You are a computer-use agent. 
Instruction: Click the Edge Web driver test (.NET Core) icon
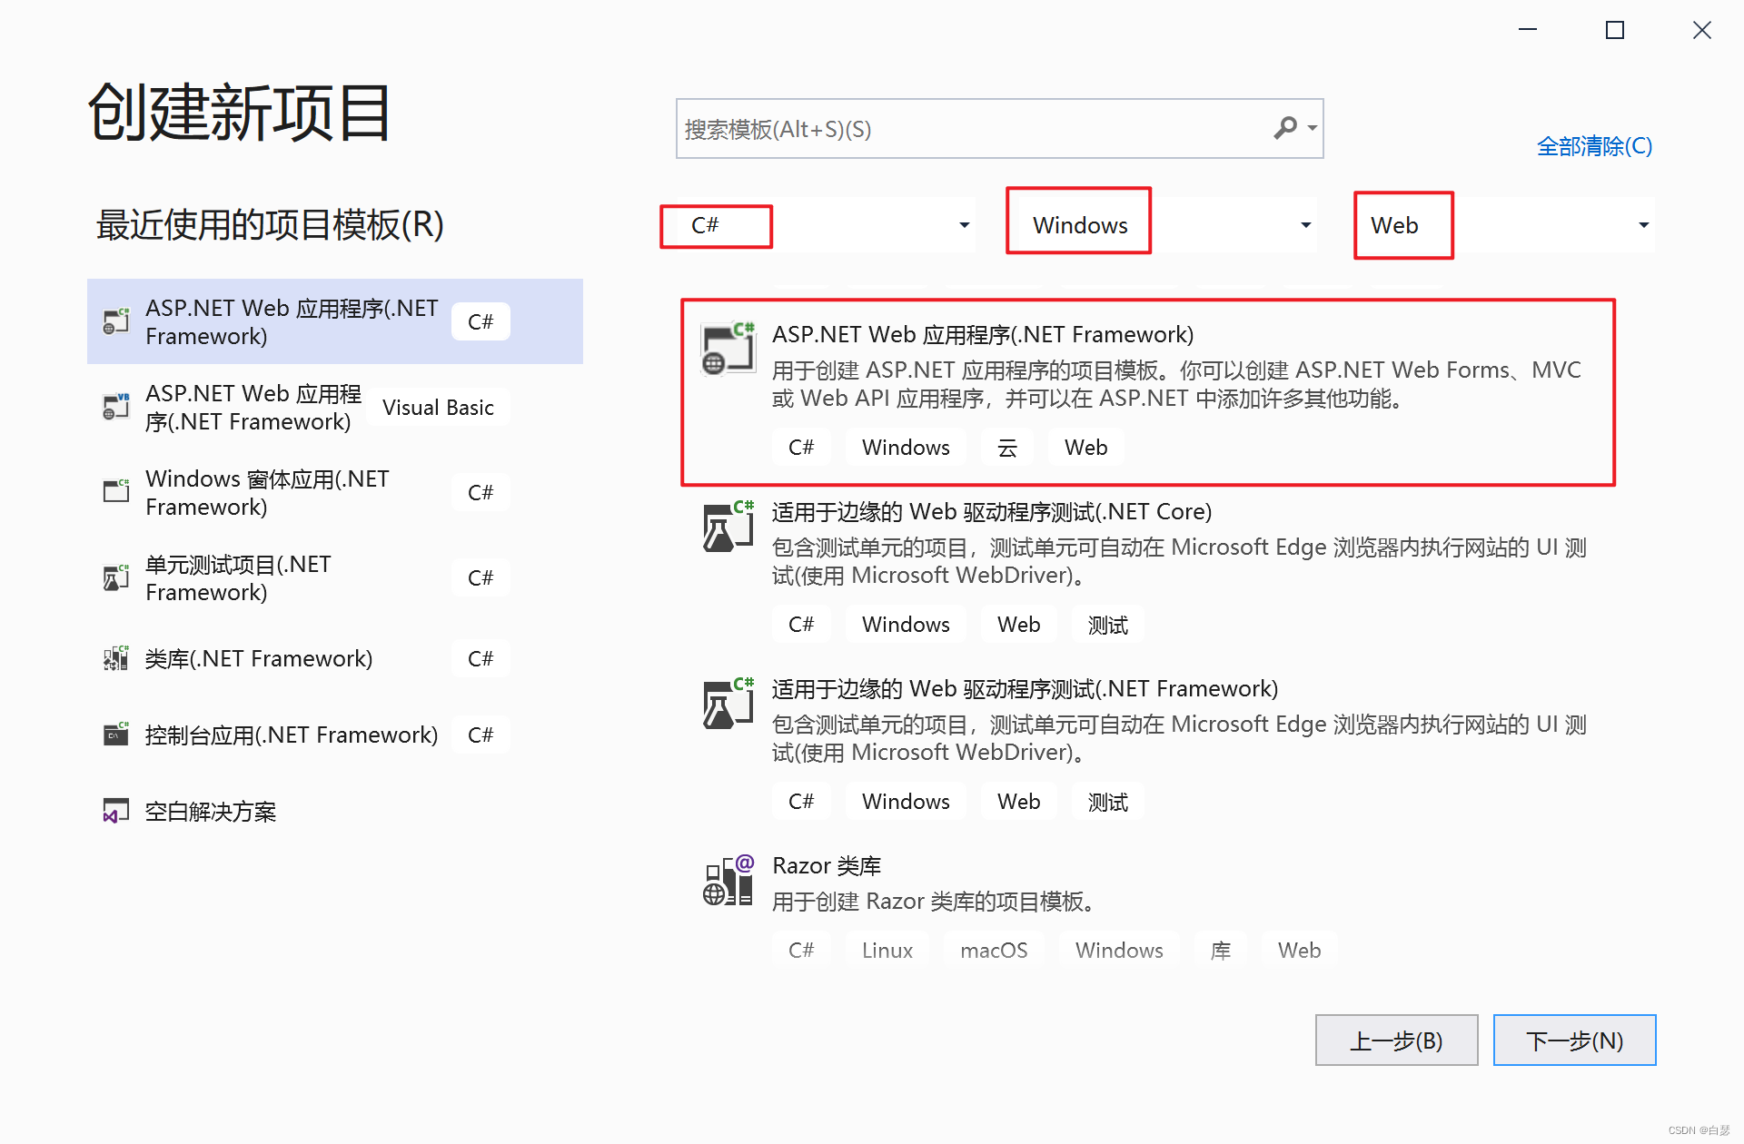click(x=728, y=527)
